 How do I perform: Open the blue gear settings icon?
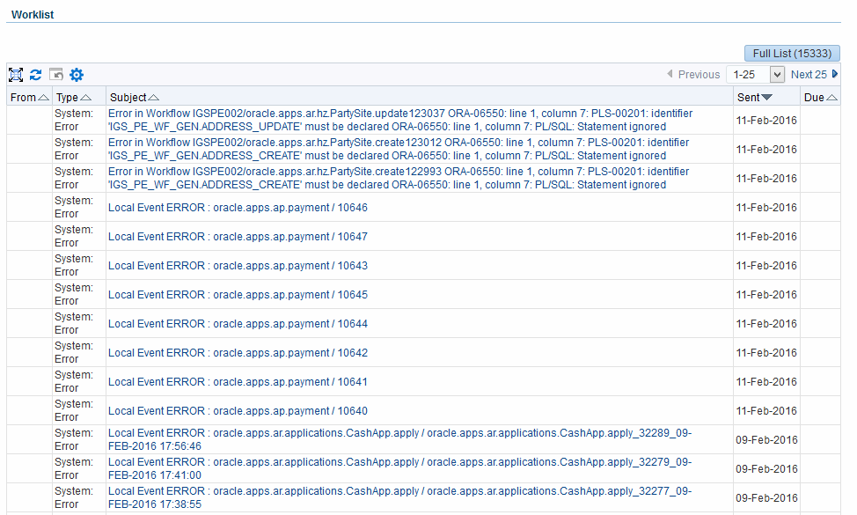[77, 75]
